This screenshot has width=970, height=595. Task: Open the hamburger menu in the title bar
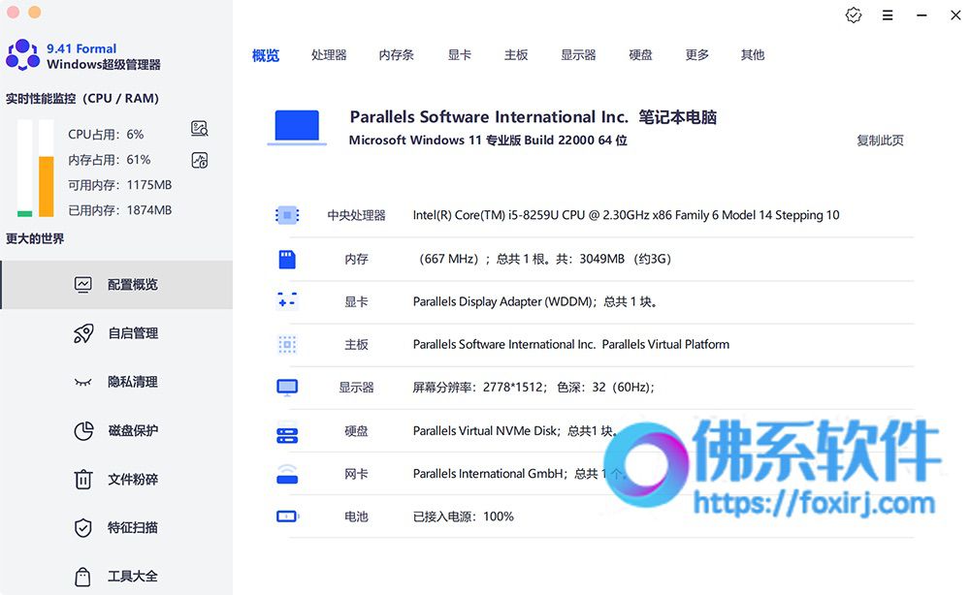pyautogui.click(x=888, y=16)
